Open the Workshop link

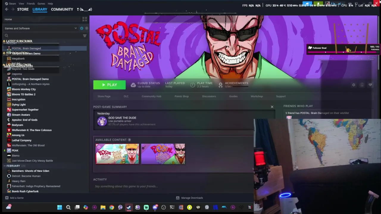[x=257, y=96]
